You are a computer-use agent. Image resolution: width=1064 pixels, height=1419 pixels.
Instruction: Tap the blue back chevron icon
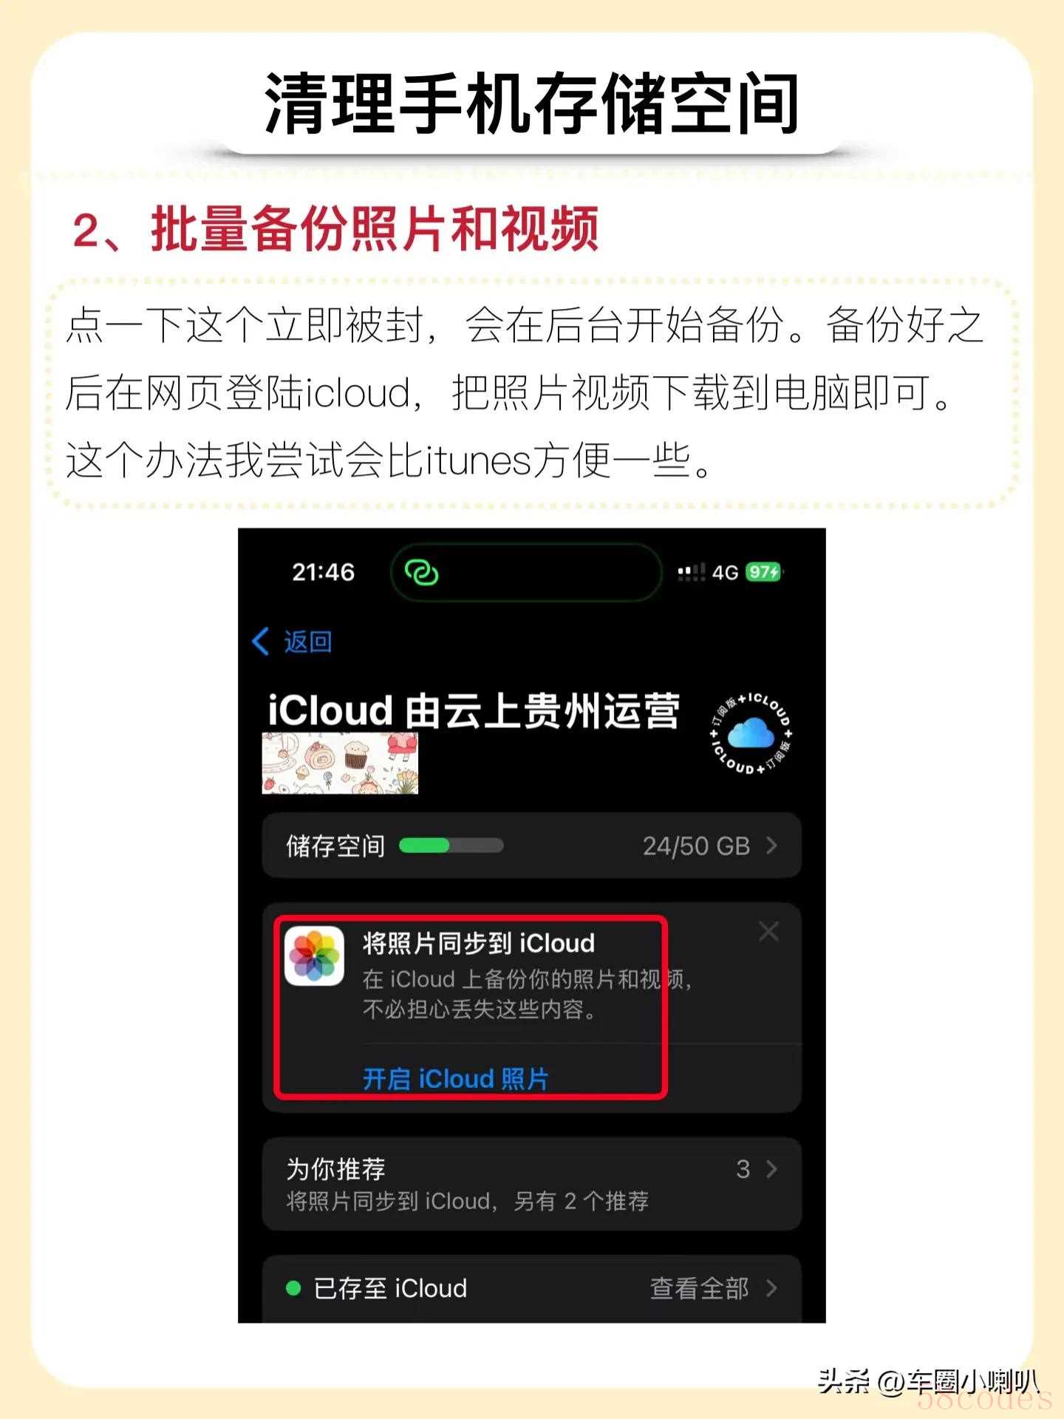coord(260,642)
